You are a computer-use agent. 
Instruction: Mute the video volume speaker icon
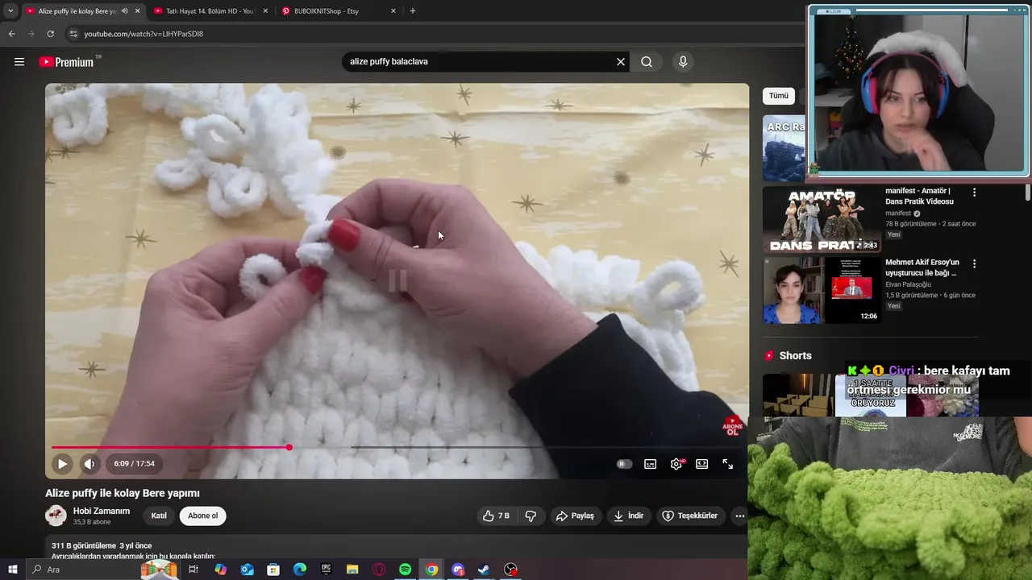point(89,464)
